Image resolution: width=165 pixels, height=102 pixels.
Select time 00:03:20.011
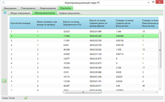(96, 86)
